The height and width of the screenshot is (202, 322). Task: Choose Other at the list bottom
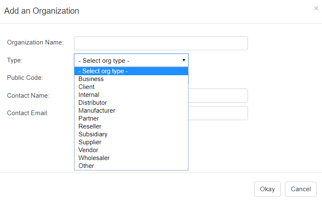coord(86,166)
